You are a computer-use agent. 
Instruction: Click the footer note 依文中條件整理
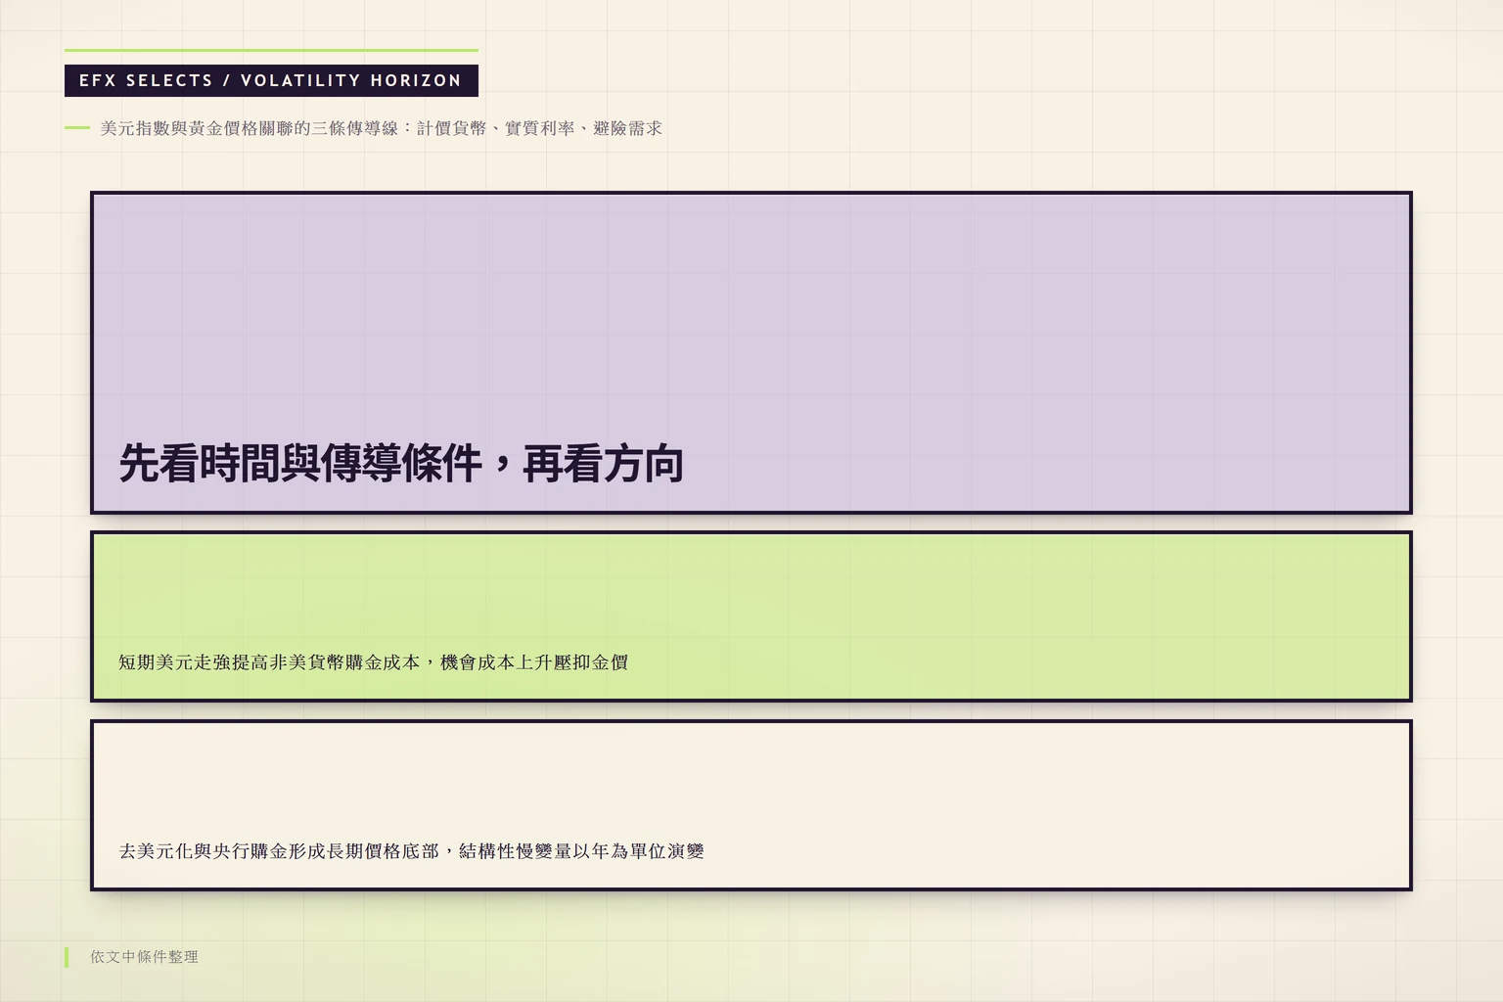click(x=144, y=957)
